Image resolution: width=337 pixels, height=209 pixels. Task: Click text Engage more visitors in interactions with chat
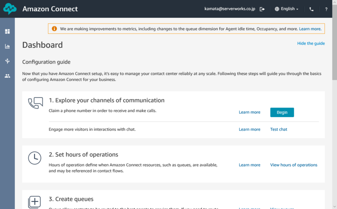[x=92, y=129]
